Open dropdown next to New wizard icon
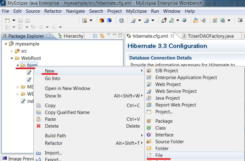 tap(14, 20)
